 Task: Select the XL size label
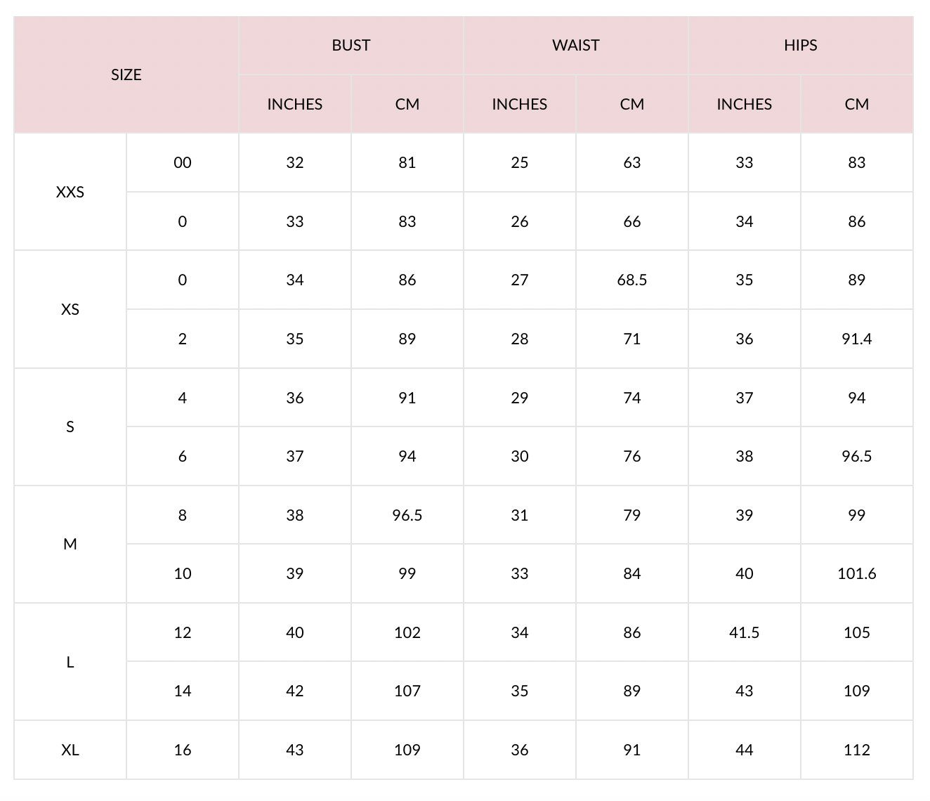pos(70,750)
